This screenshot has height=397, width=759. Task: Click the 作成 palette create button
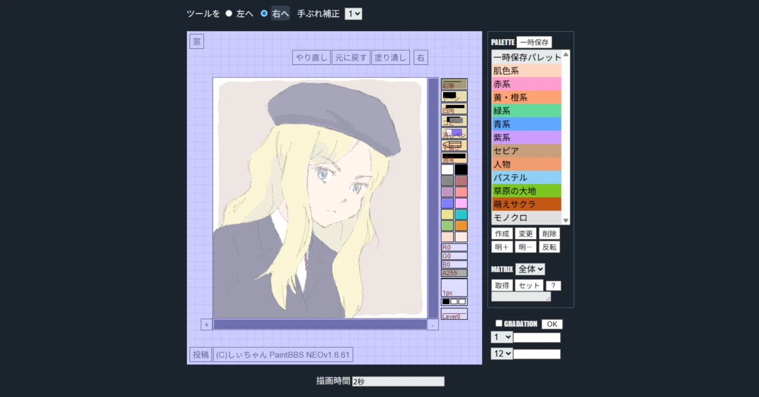(502, 233)
